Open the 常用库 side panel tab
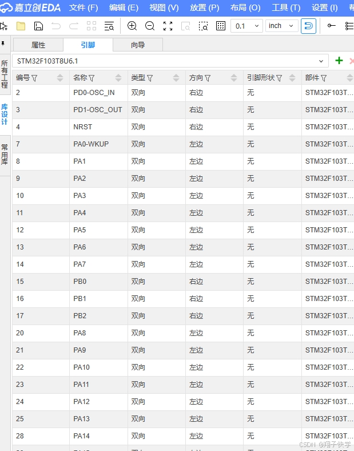The image size is (354, 451). click(5, 155)
